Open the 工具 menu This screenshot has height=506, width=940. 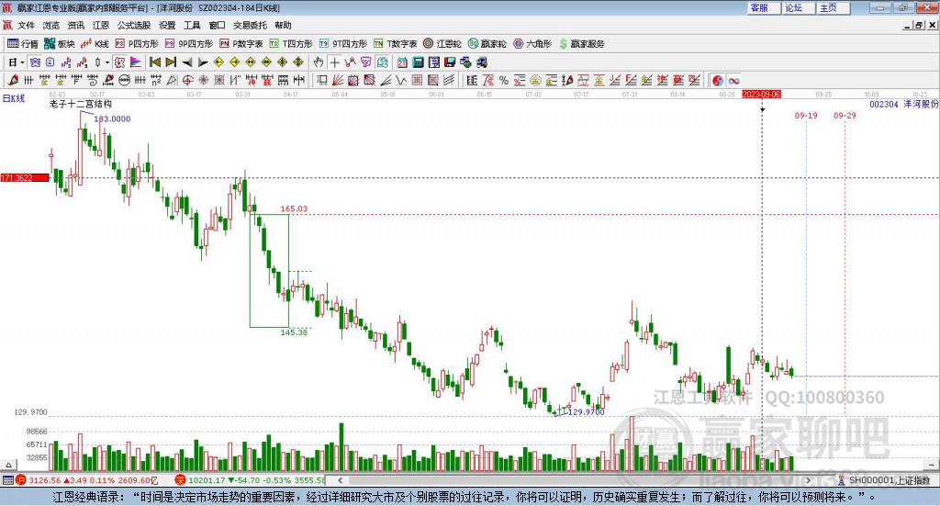tap(192, 25)
